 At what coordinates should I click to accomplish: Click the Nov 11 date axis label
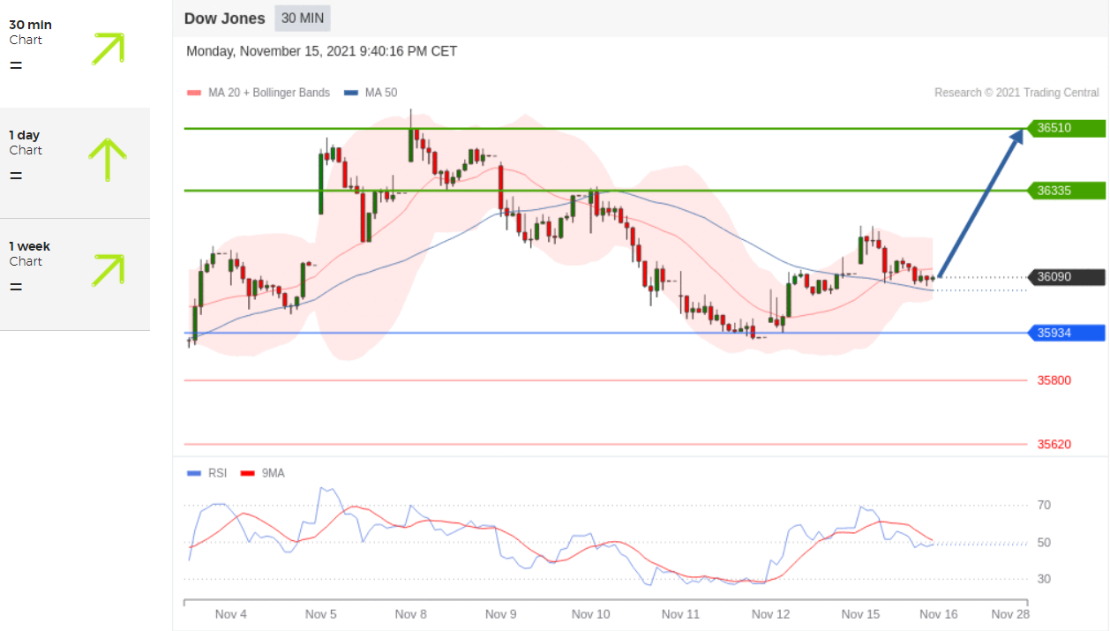click(x=680, y=614)
